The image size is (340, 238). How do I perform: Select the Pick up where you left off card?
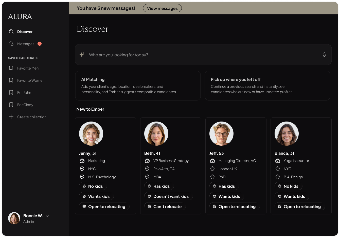click(267, 86)
